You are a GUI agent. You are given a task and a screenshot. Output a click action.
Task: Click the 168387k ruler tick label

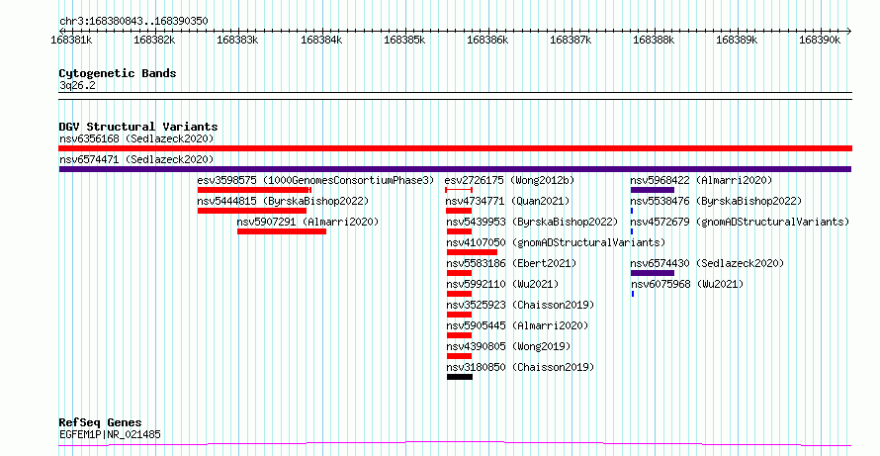coord(571,40)
